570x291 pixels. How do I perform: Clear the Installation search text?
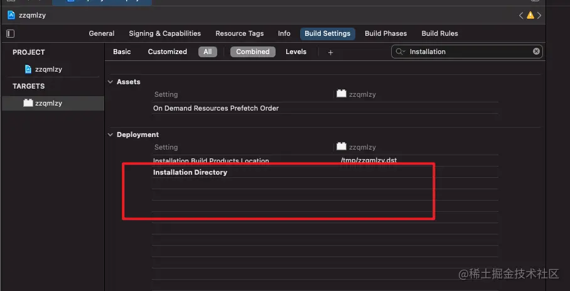pos(537,52)
